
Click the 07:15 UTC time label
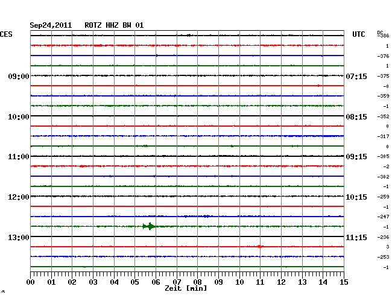[356, 76]
